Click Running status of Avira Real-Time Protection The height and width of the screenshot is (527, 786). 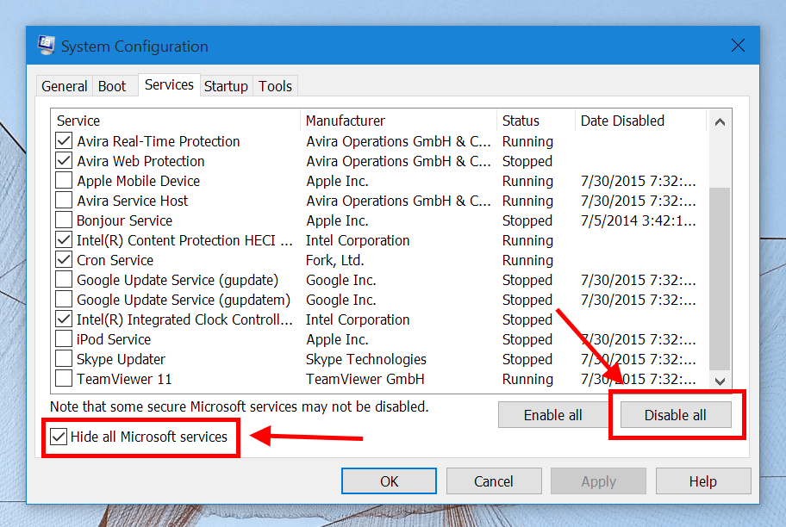pyautogui.click(x=527, y=141)
